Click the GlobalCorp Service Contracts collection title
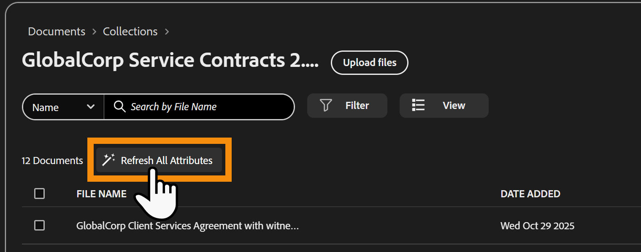641x252 pixels. (170, 61)
